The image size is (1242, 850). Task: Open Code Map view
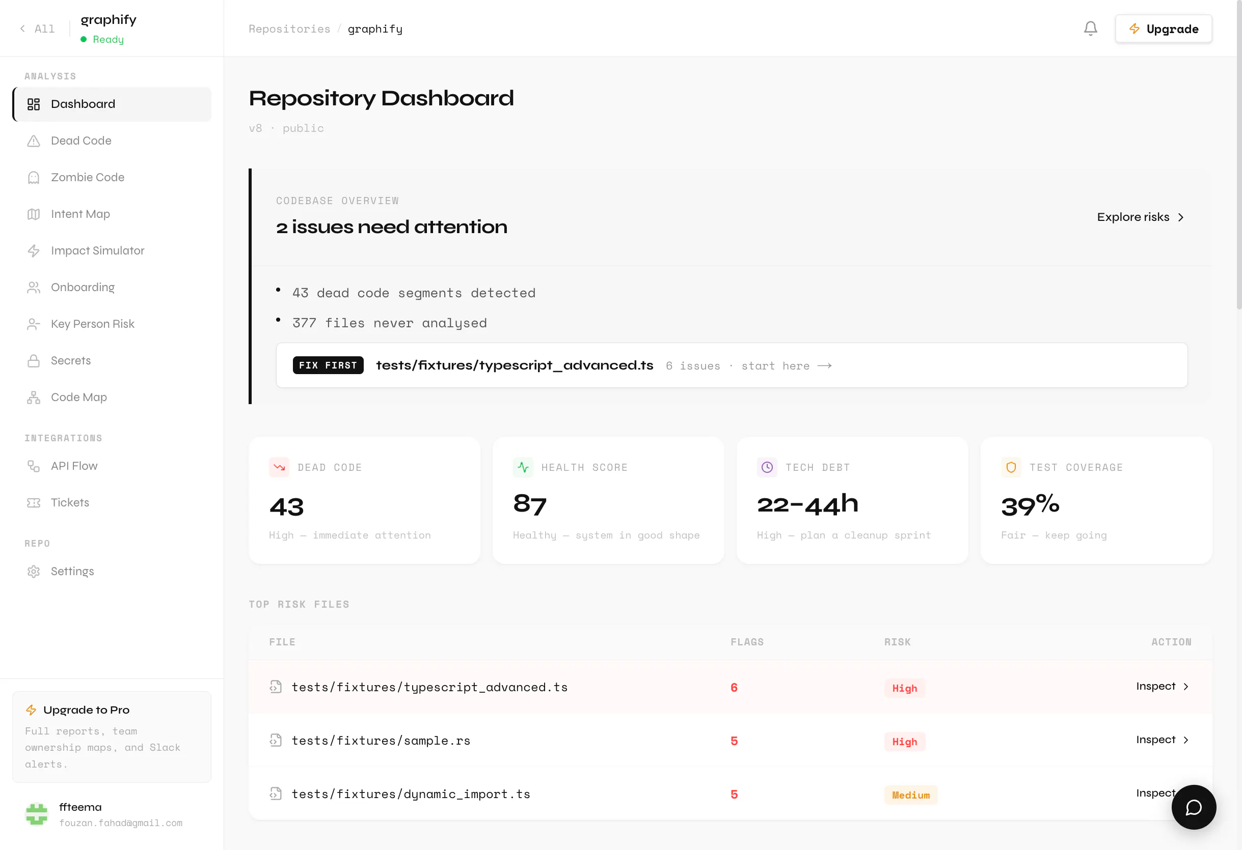point(112,397)
